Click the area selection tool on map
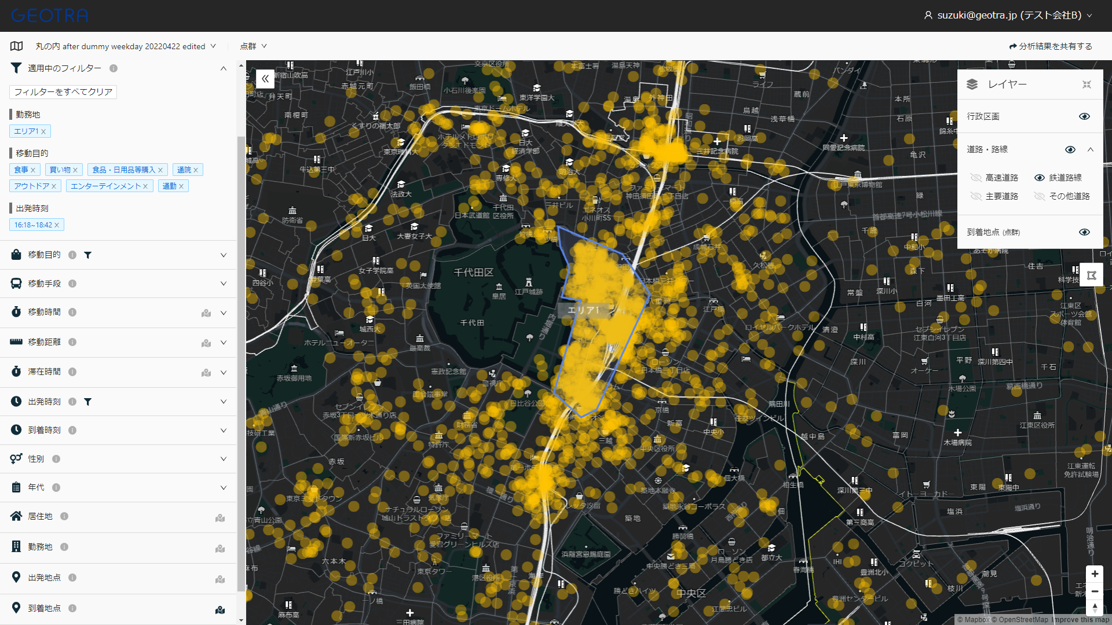The height and width of the screenshot is (625, 1112). point(1091,275)
